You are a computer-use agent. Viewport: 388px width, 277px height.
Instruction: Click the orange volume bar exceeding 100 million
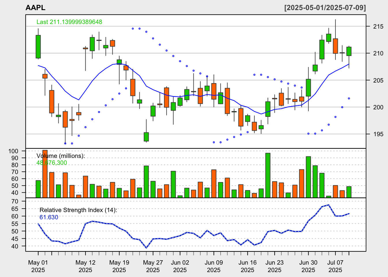(45, 174)
